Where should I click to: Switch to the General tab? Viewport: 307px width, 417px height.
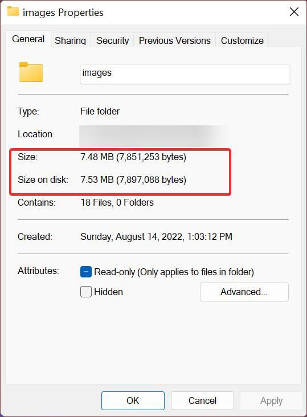[28, 39]
